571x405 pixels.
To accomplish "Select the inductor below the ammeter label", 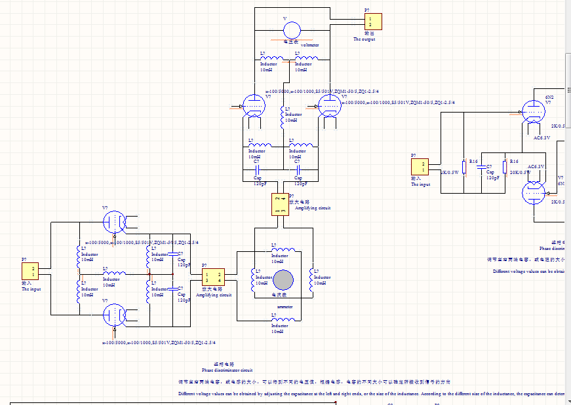I will pyautogui.click(x=283, y=319).
